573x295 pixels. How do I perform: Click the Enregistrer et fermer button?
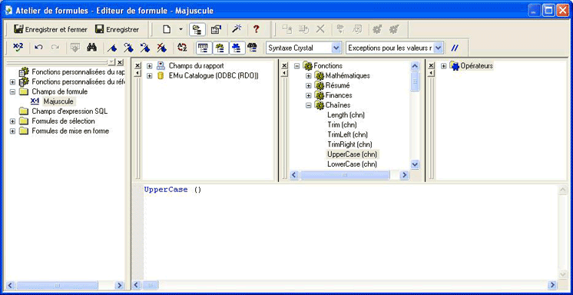point(51,30)
